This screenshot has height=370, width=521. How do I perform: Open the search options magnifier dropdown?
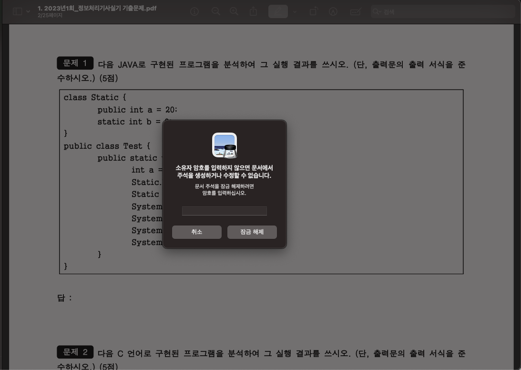tap(377, 11)
